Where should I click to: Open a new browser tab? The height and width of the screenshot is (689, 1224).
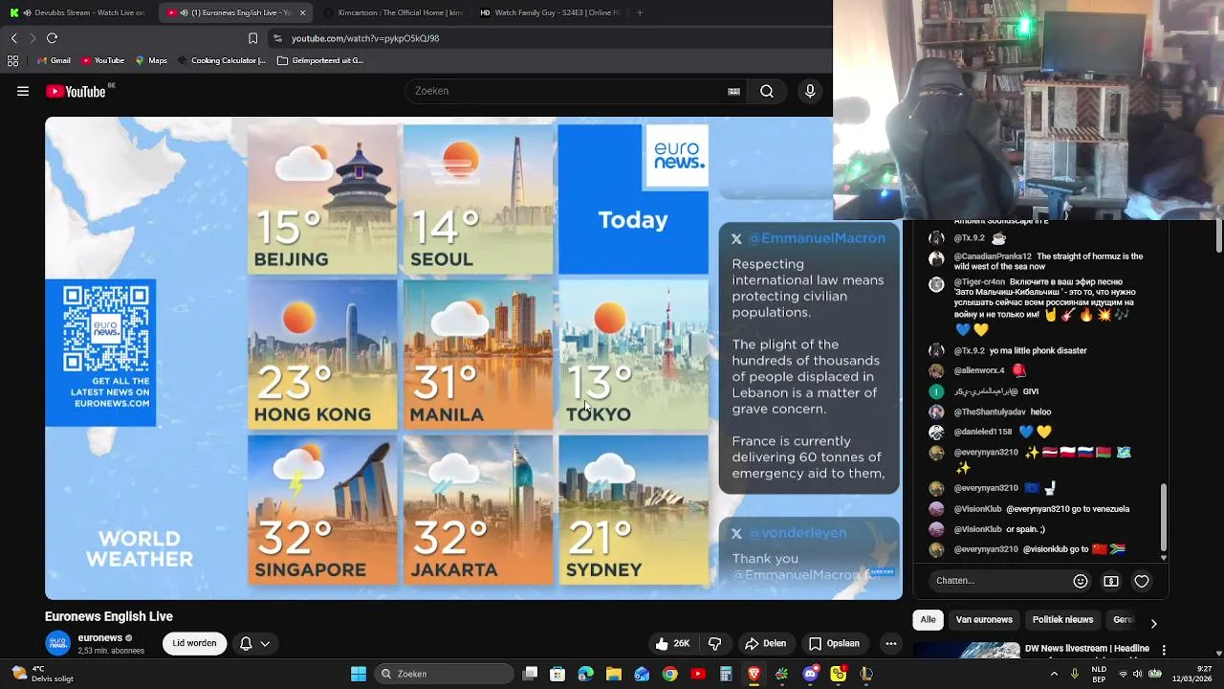pyautogui.click(x=640, y=12)
